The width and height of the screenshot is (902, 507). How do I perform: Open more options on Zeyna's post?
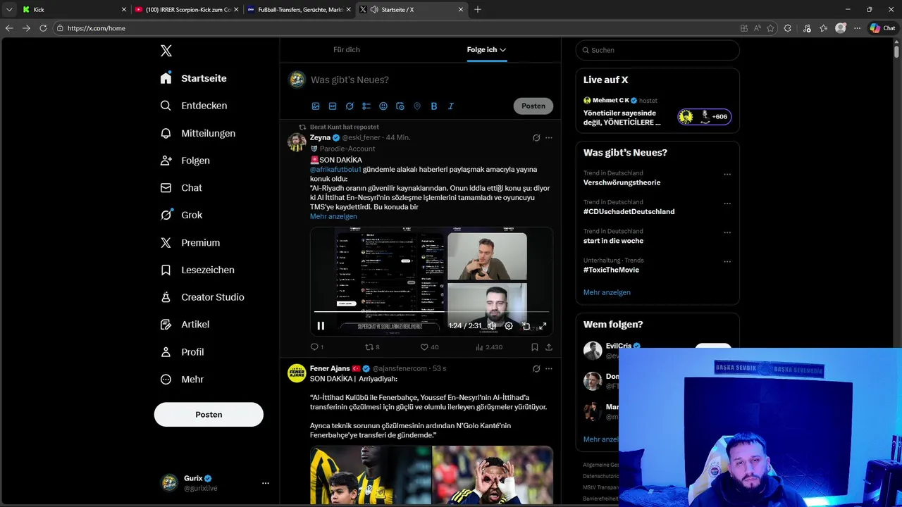pos(549,138)
